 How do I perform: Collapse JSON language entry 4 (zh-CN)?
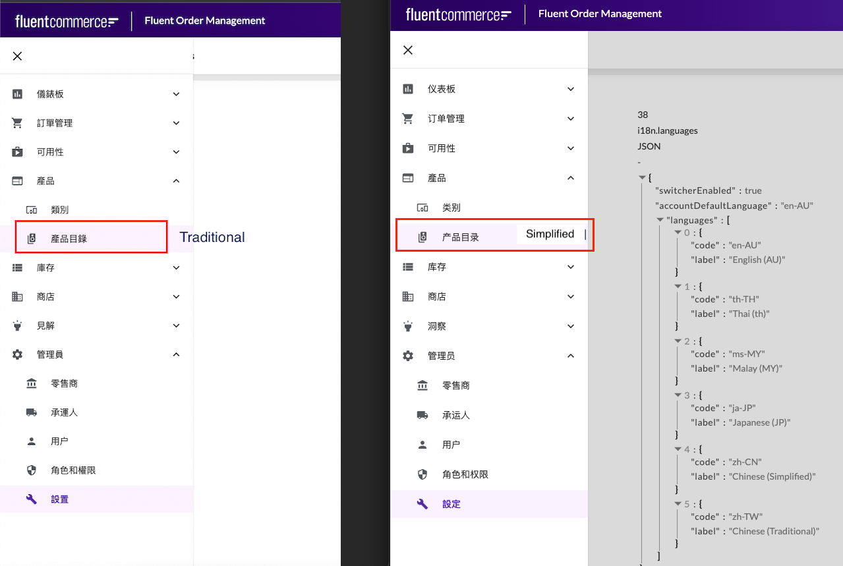coord(678,449)
